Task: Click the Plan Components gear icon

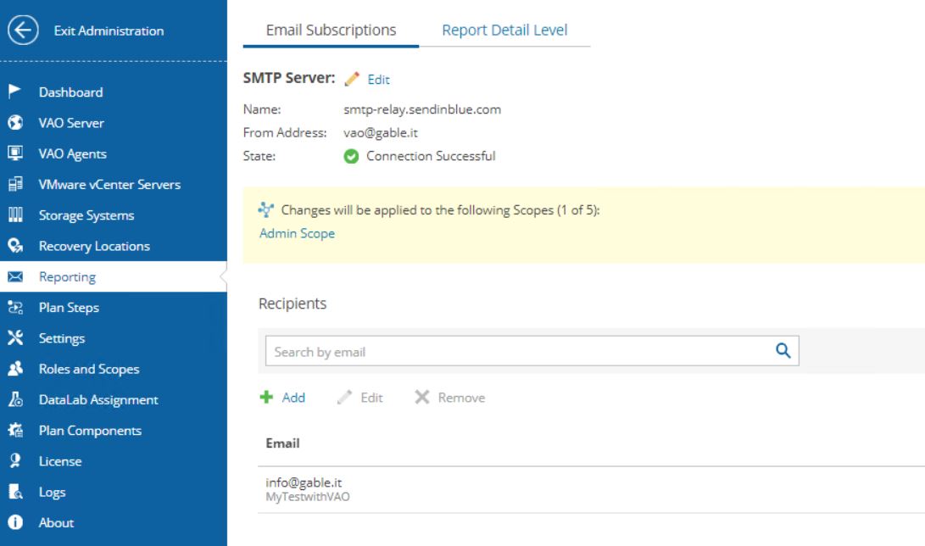Action: 14,430
